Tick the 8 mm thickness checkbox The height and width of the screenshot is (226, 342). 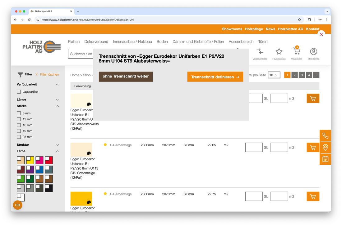click(19, 113)
